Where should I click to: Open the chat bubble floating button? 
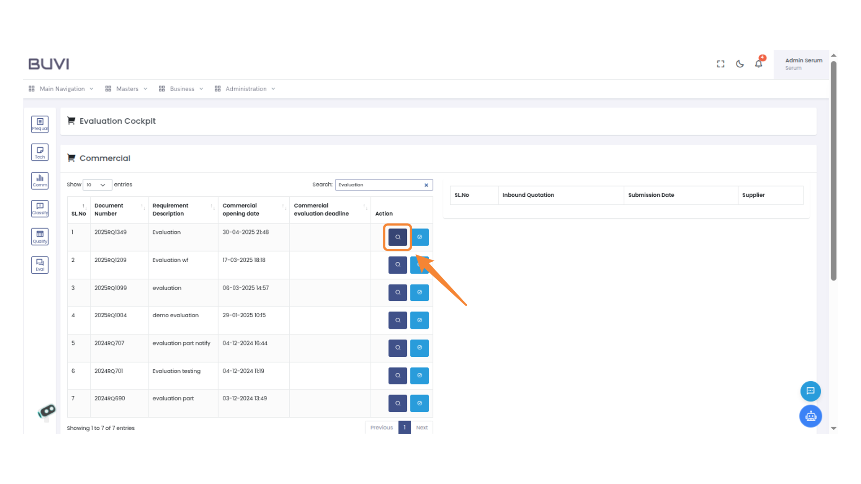pos(810,391)
